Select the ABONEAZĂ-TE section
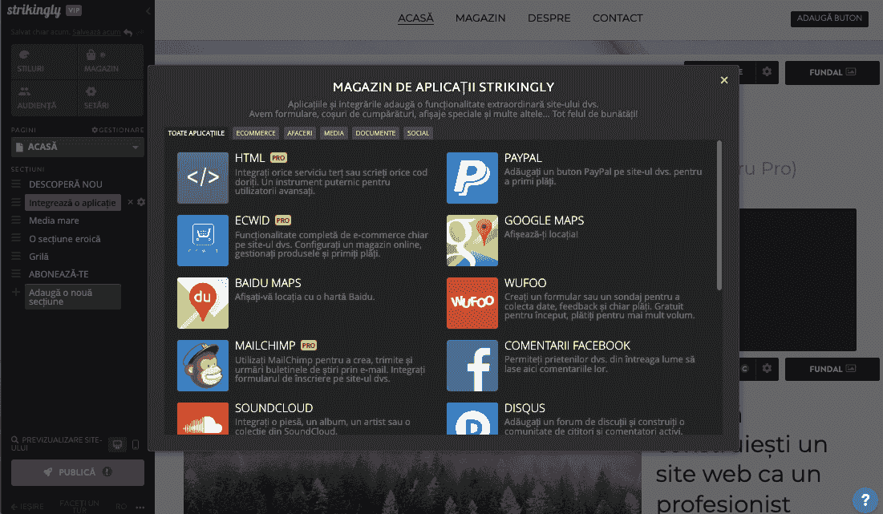 pos(59,274)
